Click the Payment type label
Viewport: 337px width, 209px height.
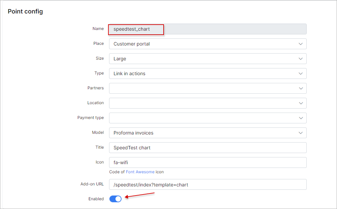click(x=91, y=118)
